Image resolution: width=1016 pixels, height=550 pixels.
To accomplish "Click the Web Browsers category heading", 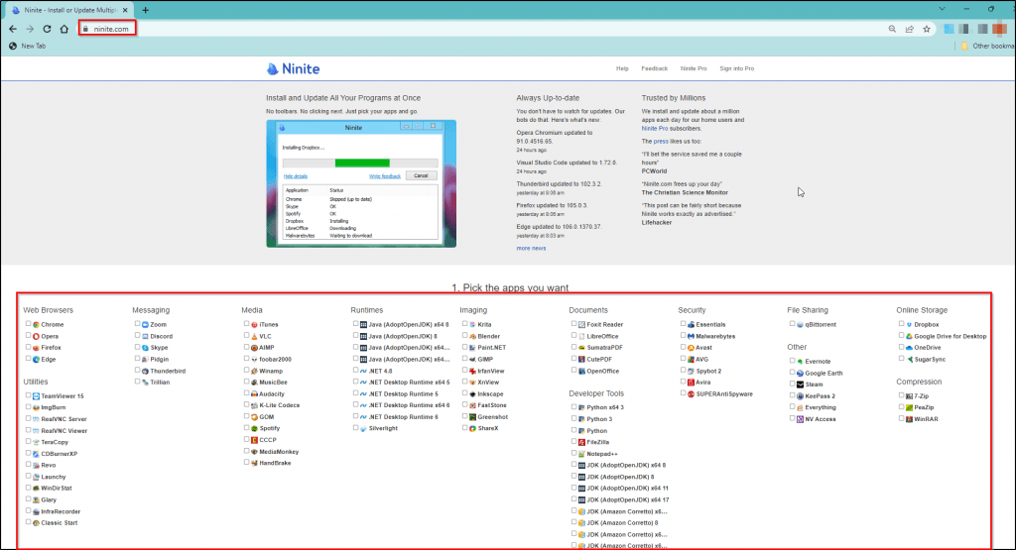I will (x=48, y=310).
